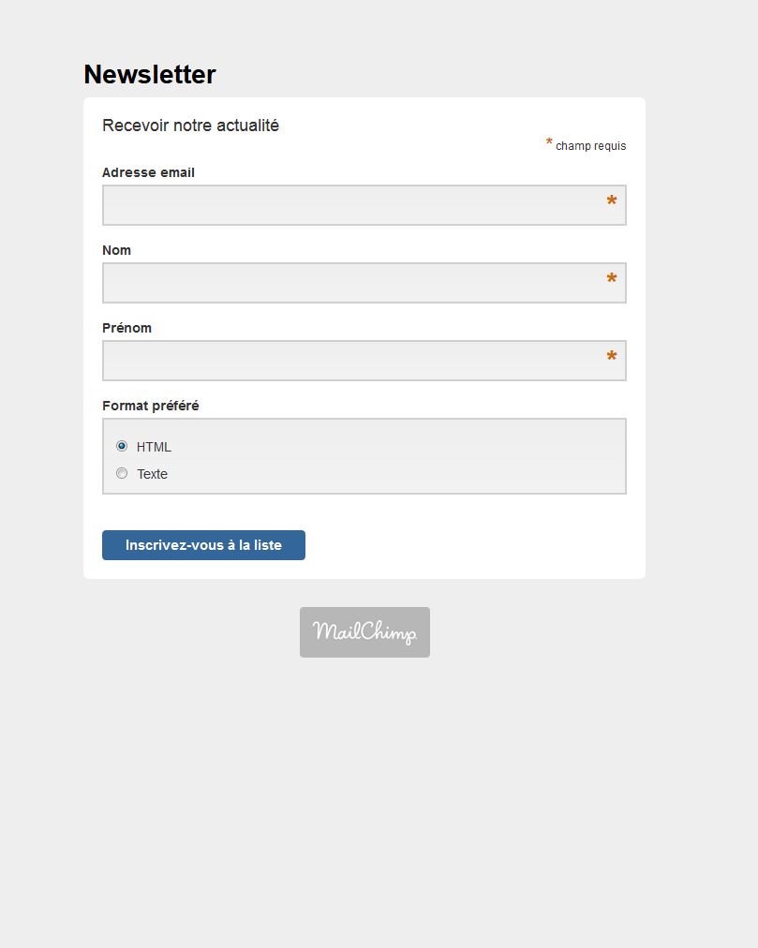Image resolution: width=758 pixels, height=948 pixels.
Task: Select the Texte format radio button
Action: [122, 473]
